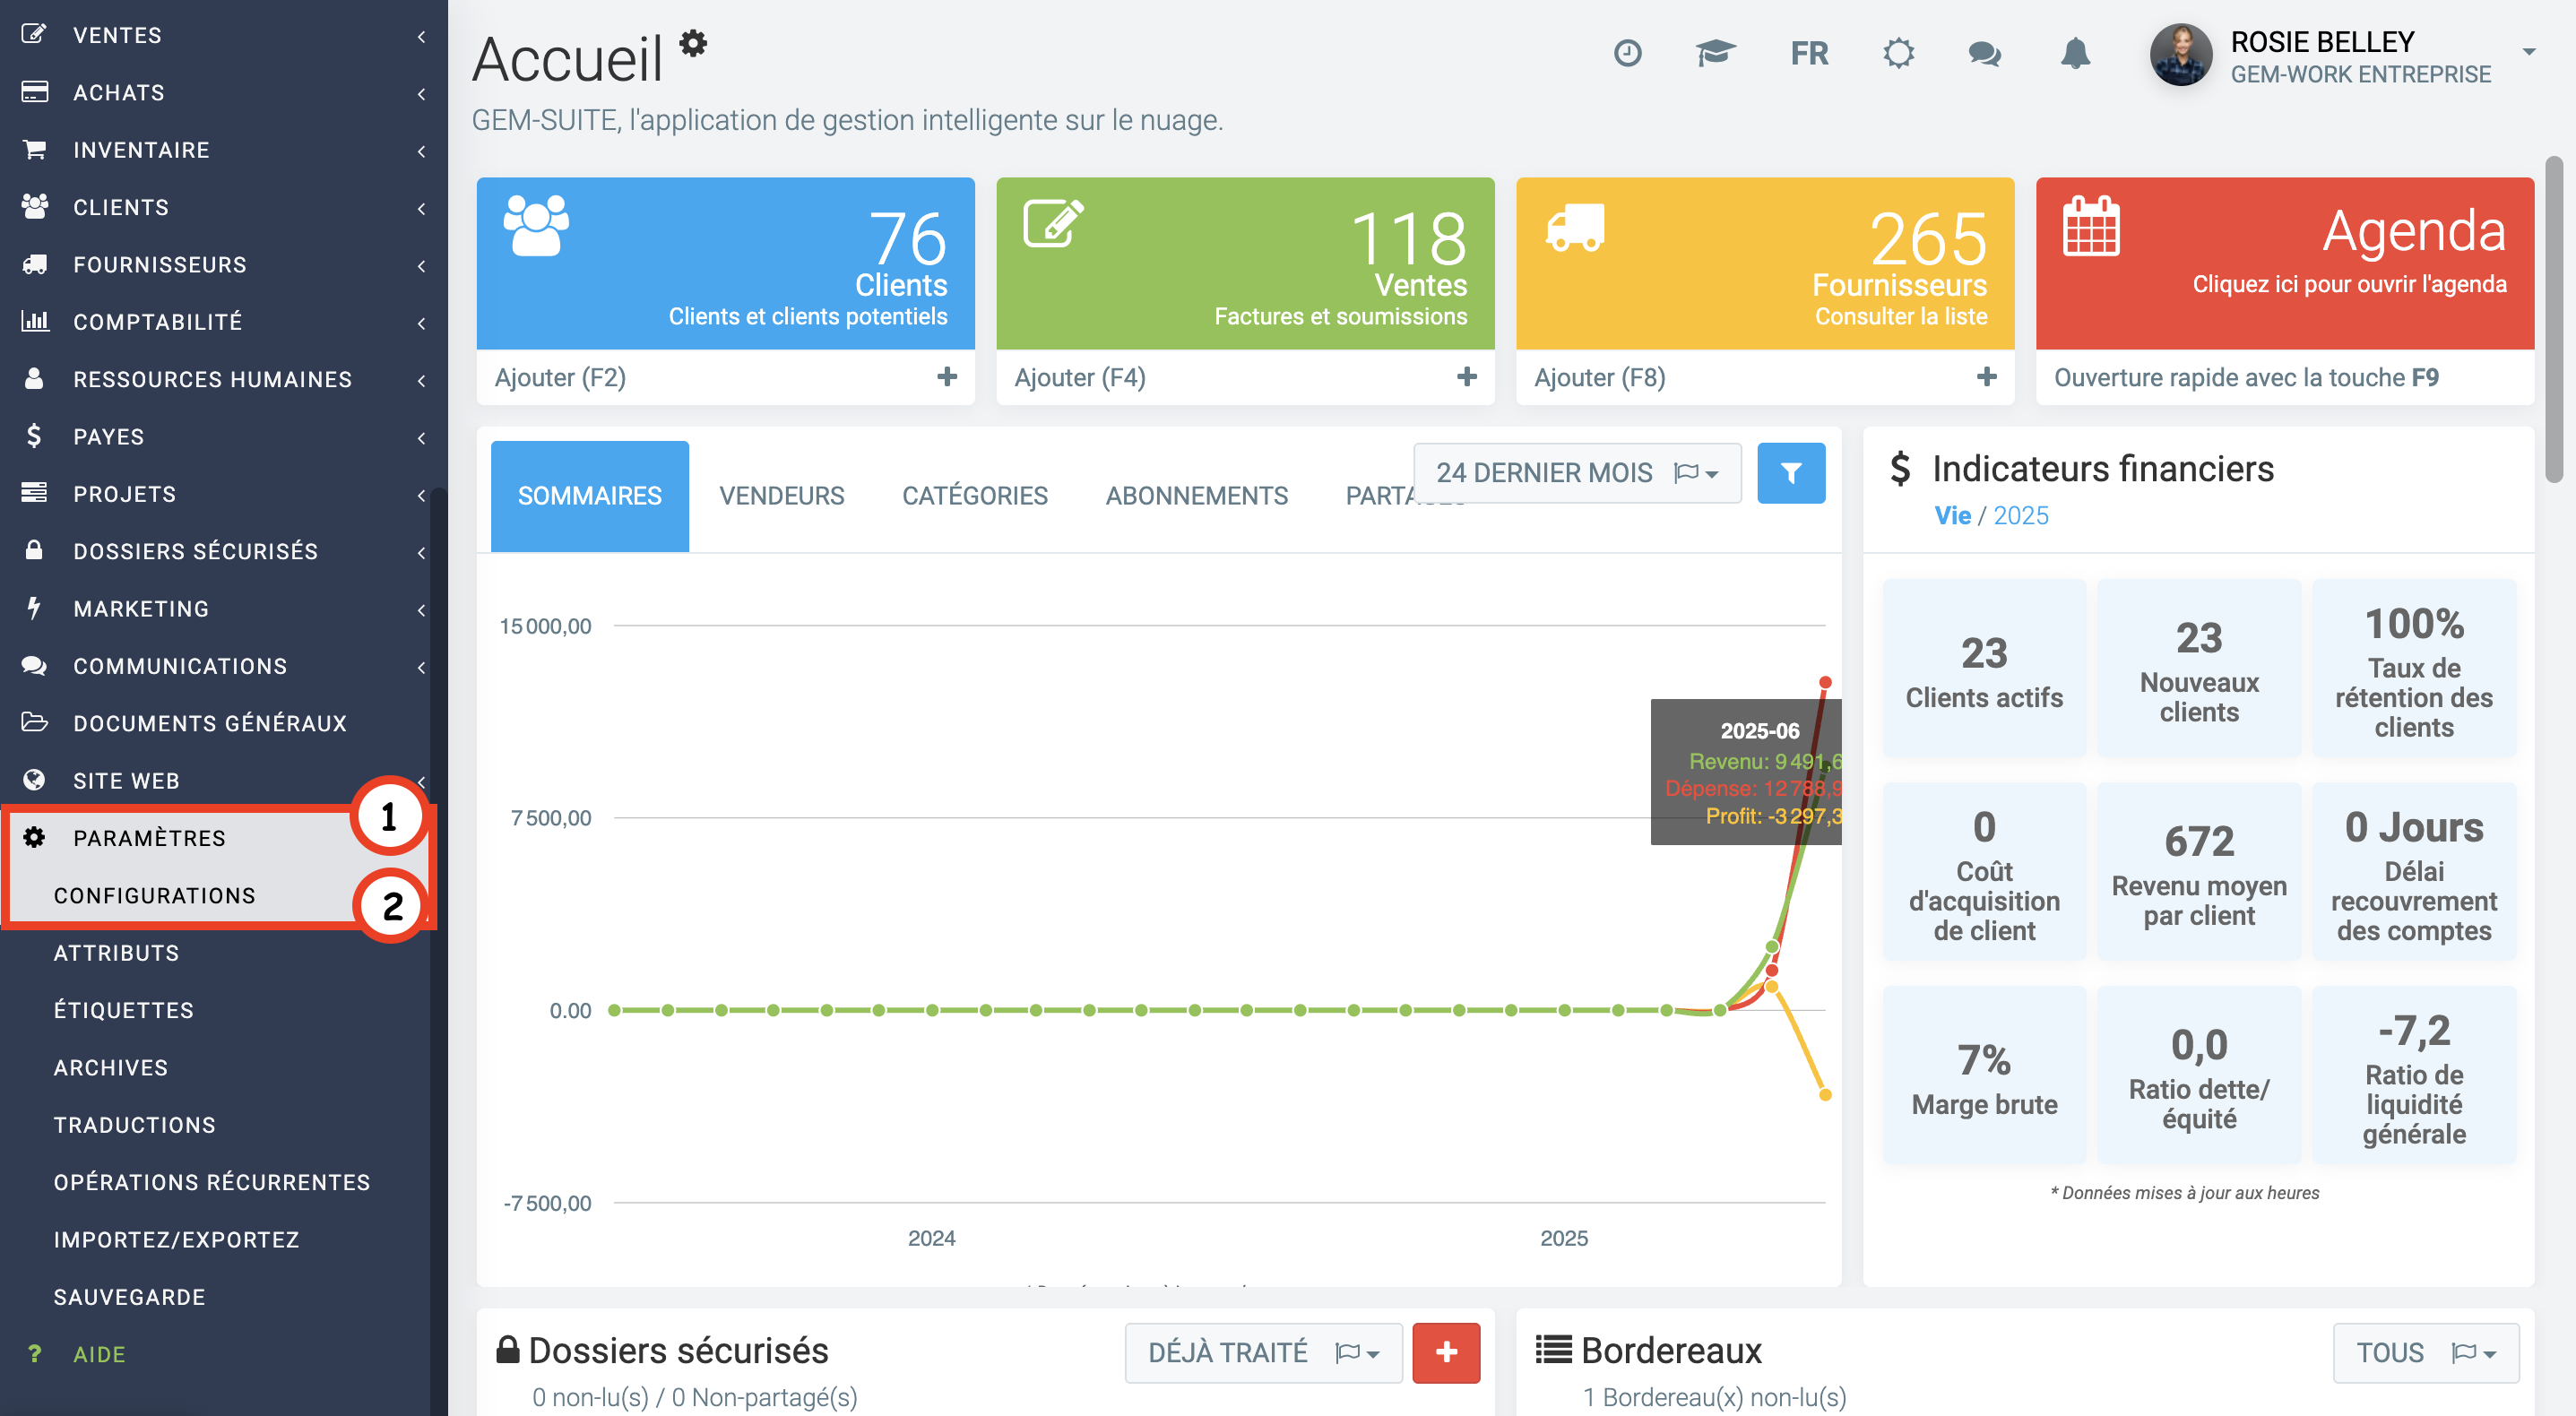Image resolution: width=2576 pixels, height=1416 pixels.
Task: Add a secure folder with red plus
Action: point(1445,1353)
